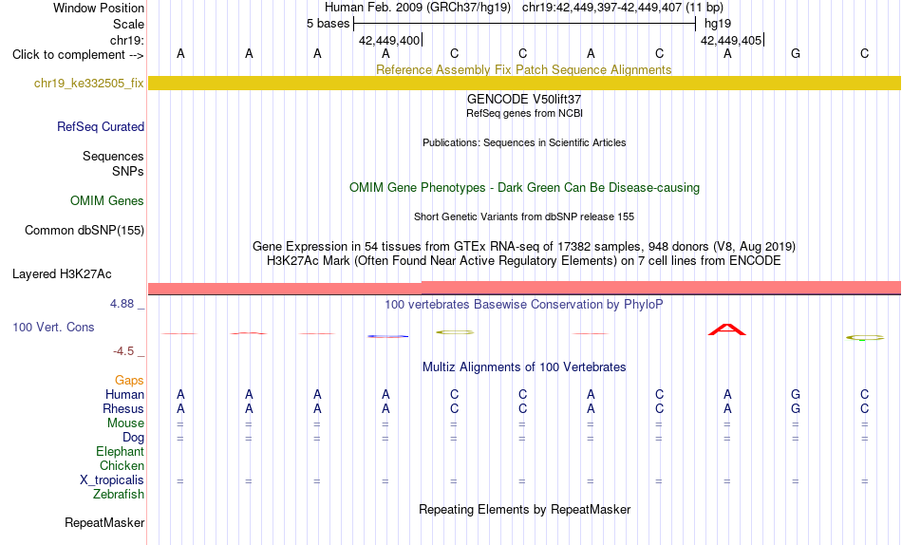
Task: Click the 'SNPs' subtrack label
Action: (x=128, y=171)
